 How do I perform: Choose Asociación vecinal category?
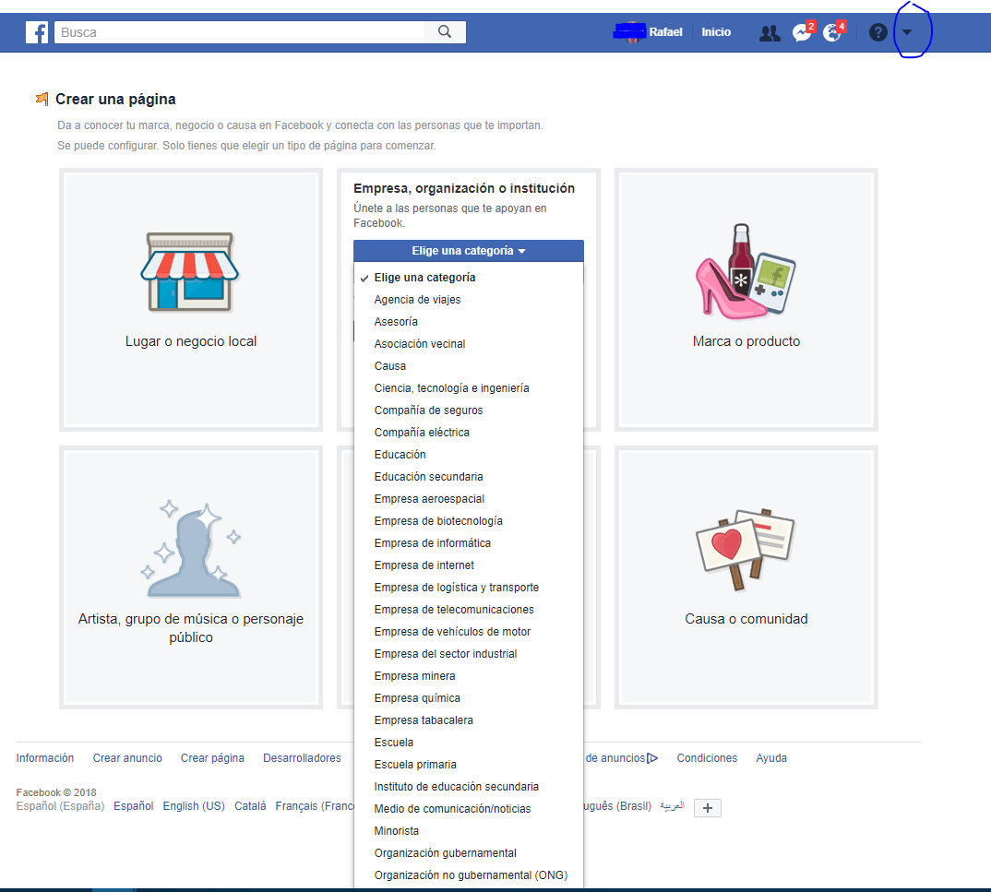click(x=469, y=344)
